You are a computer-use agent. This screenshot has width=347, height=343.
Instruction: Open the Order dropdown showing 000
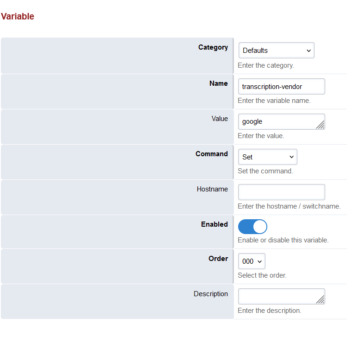(252, 261)
